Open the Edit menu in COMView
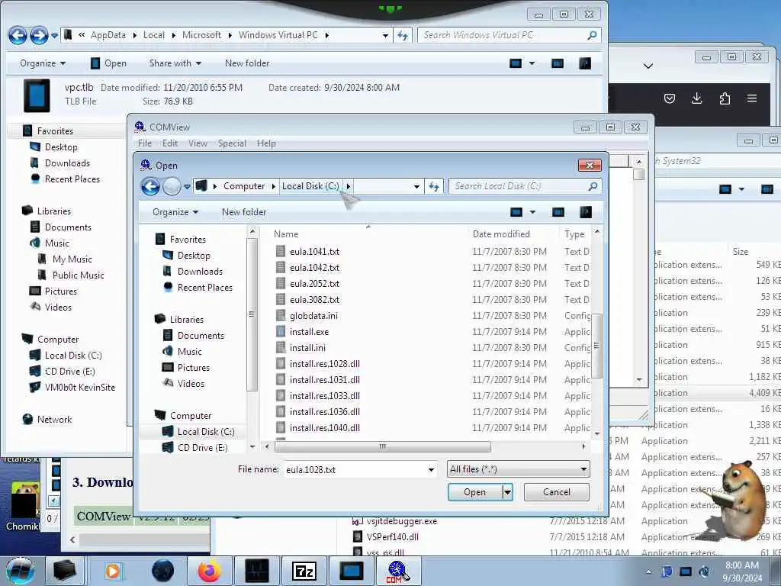 [x=170, y=143]
